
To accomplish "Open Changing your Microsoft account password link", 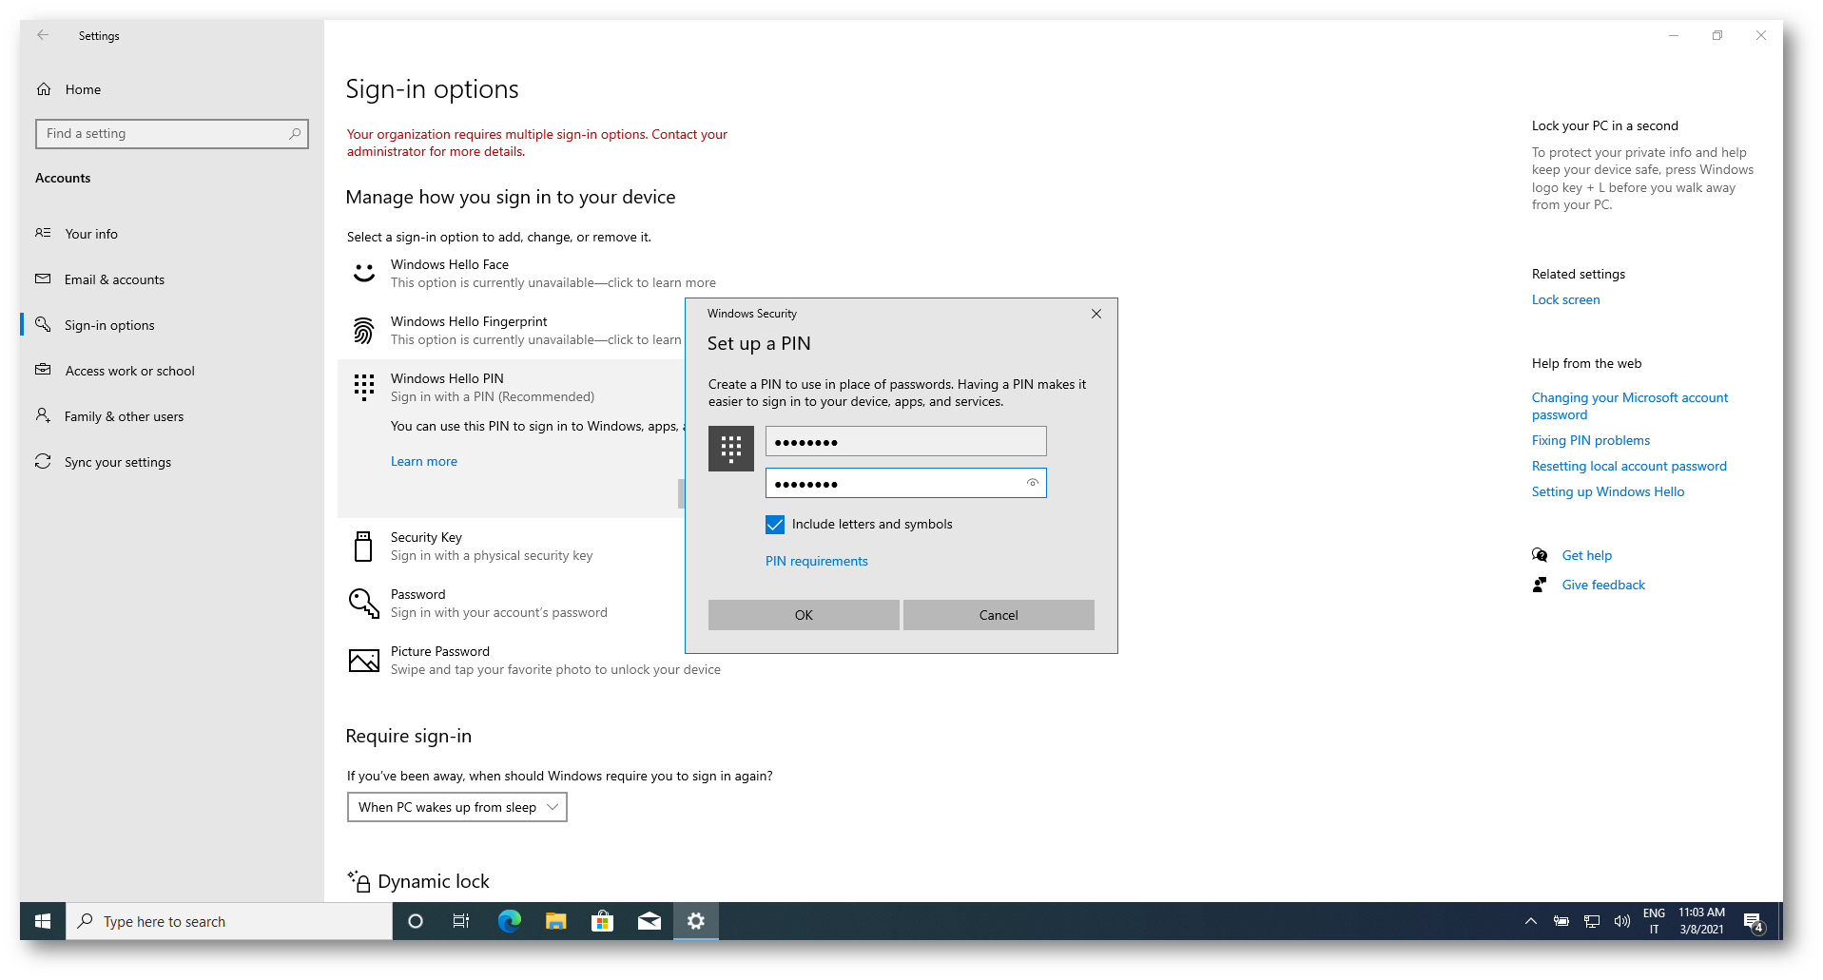I will point(1629,406).
